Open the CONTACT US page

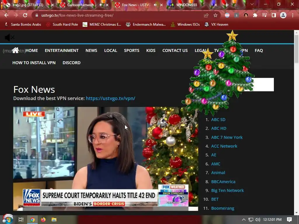pos(175,50)
